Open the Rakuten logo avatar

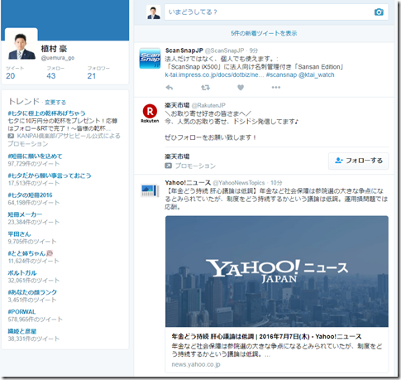150,113
